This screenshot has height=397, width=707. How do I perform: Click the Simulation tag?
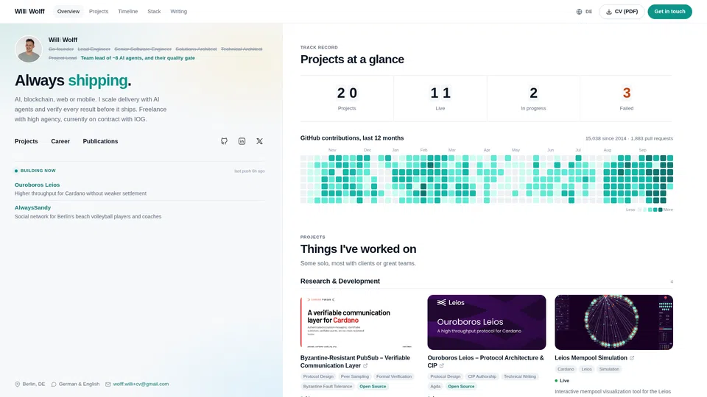[609, 369]
